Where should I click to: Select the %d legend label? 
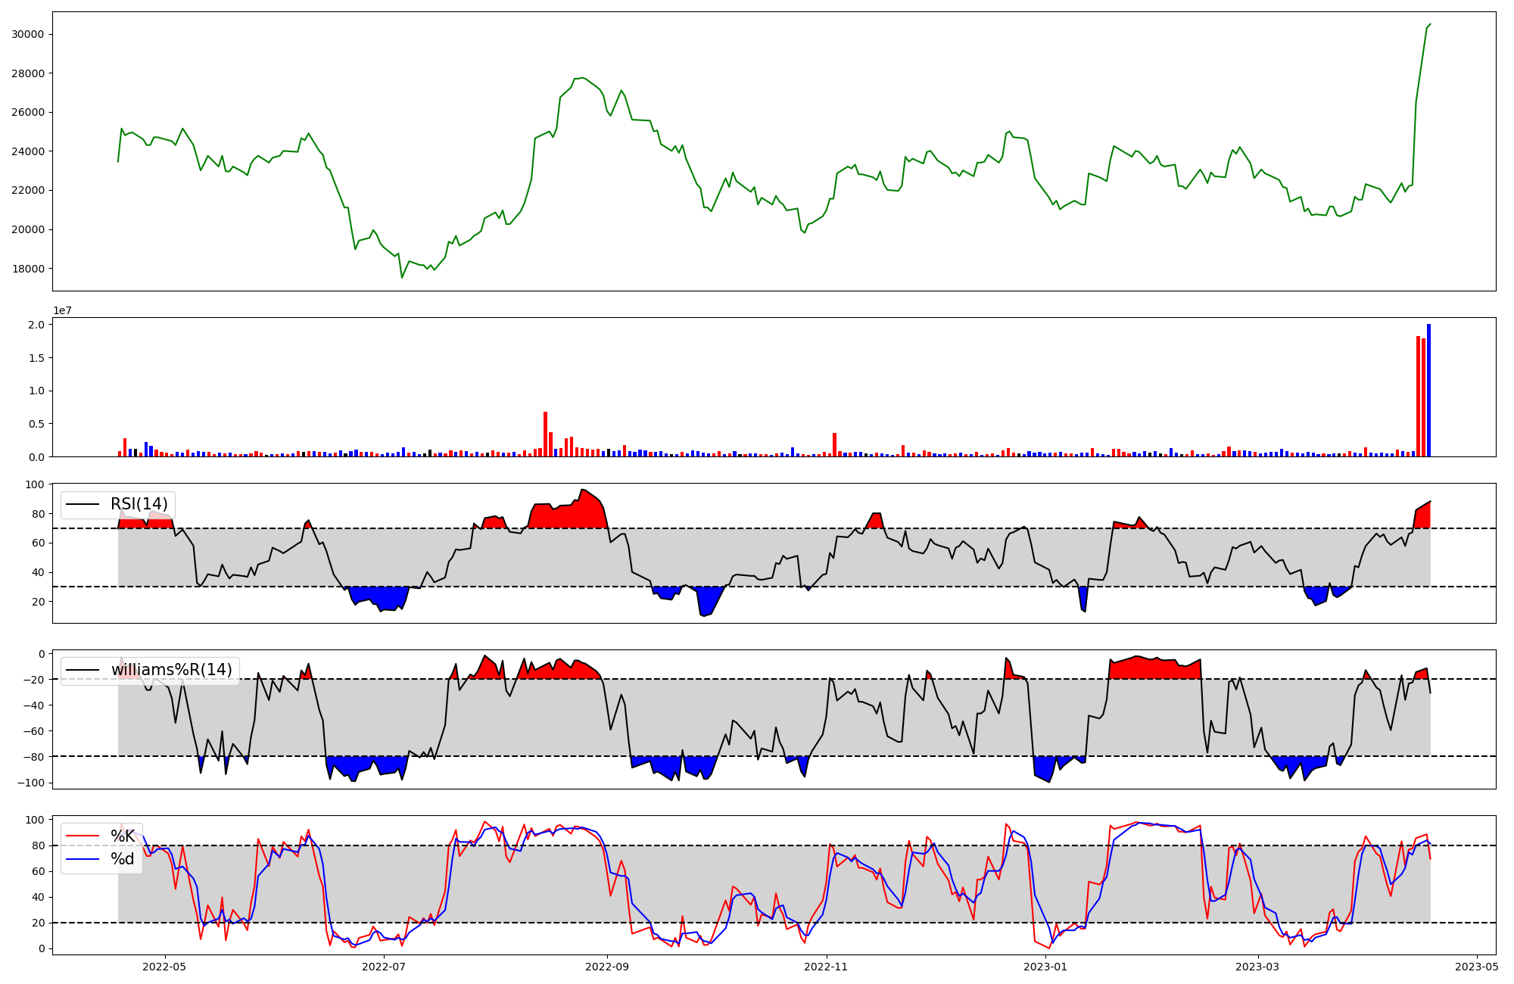pyautogui.click(x=123, y=859)
